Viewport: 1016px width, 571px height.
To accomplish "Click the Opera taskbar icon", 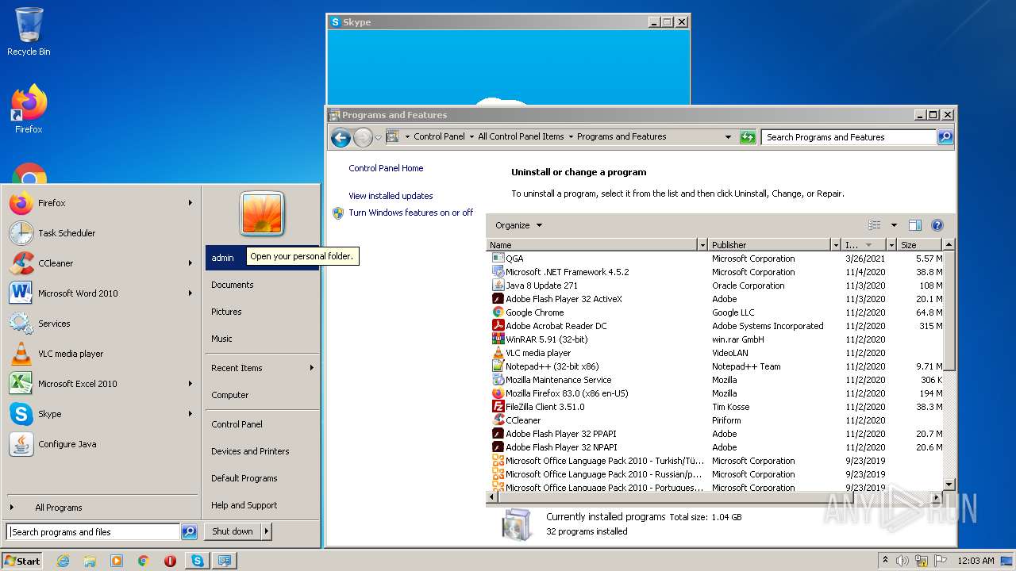I will (170, 561).
